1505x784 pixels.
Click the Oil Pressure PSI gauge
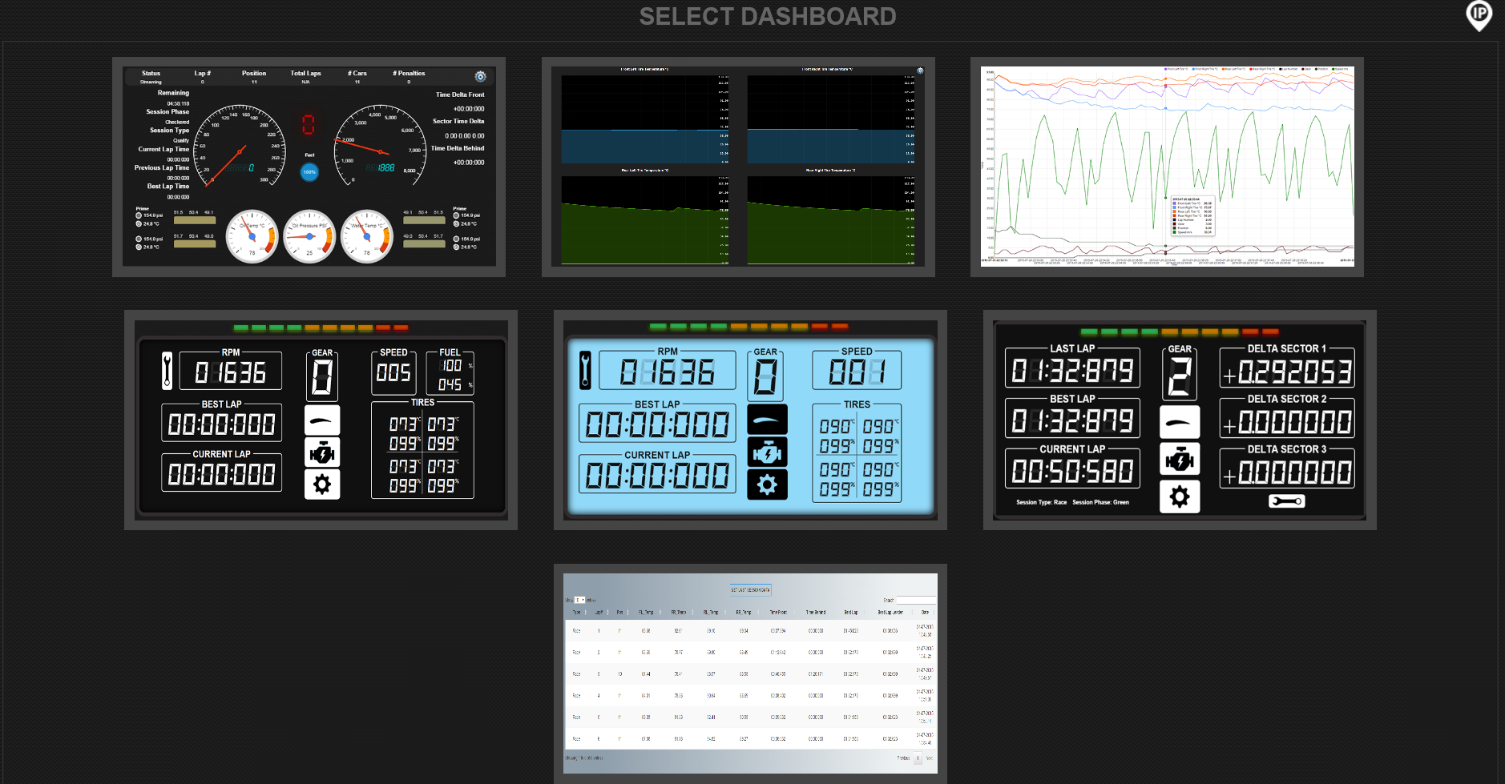[x=309, y=236]
